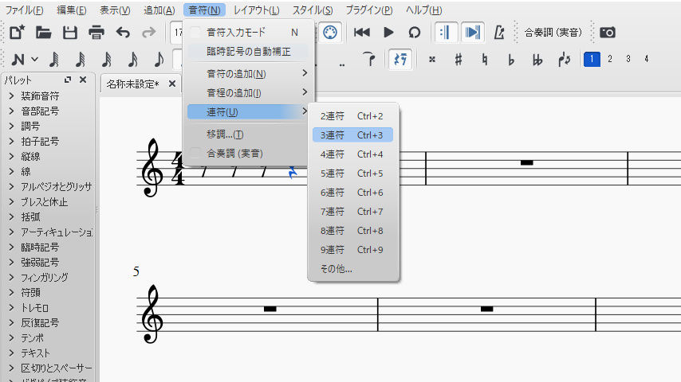Select voice 2 button

(610, 59)
